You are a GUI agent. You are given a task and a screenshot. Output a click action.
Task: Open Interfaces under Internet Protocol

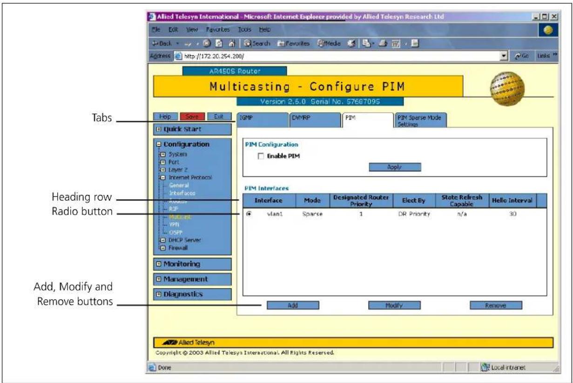point(183,192)
